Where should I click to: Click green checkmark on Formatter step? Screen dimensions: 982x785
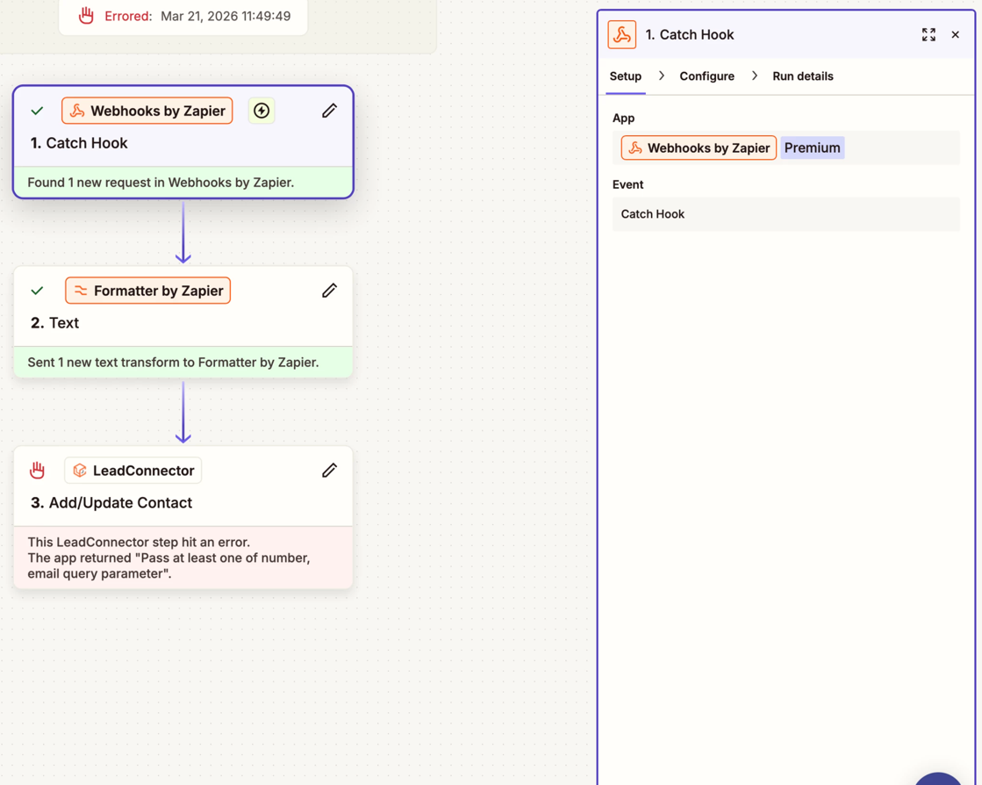pyautogui.click(x=37, y=291)
